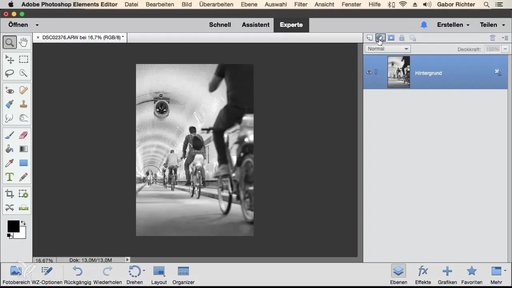512x288 pixels.
Task: Select the Lasso tool
Action: click(10, 73)
